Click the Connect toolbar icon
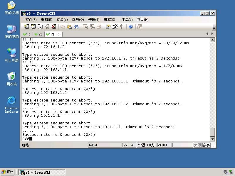This screenshot has width=235, height=176. [27, 27]
